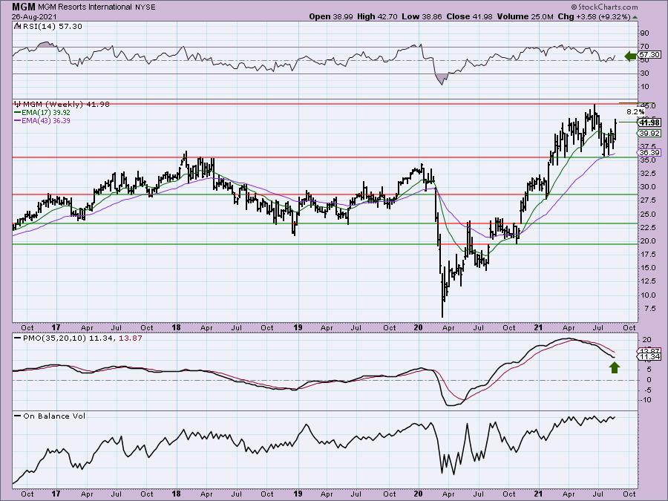The height and width of the screenshot is (501, 668).
Task: Click the Low 38.86 value
Action: coord(422,16)
